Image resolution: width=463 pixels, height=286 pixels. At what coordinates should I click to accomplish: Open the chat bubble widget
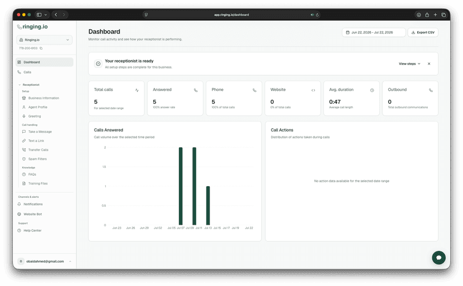(x=438, y=258)
